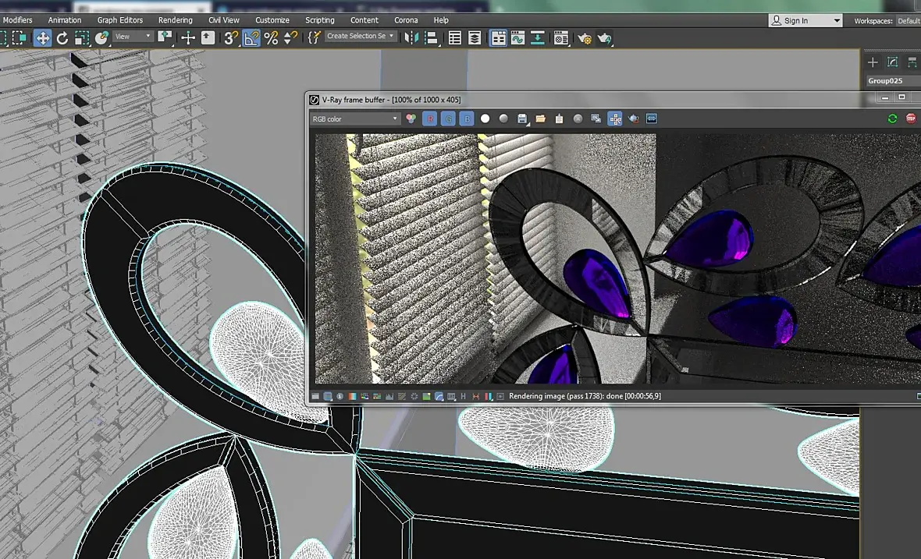
Task: Click the Percent Snap toggle
Action: tap(271, 37)
